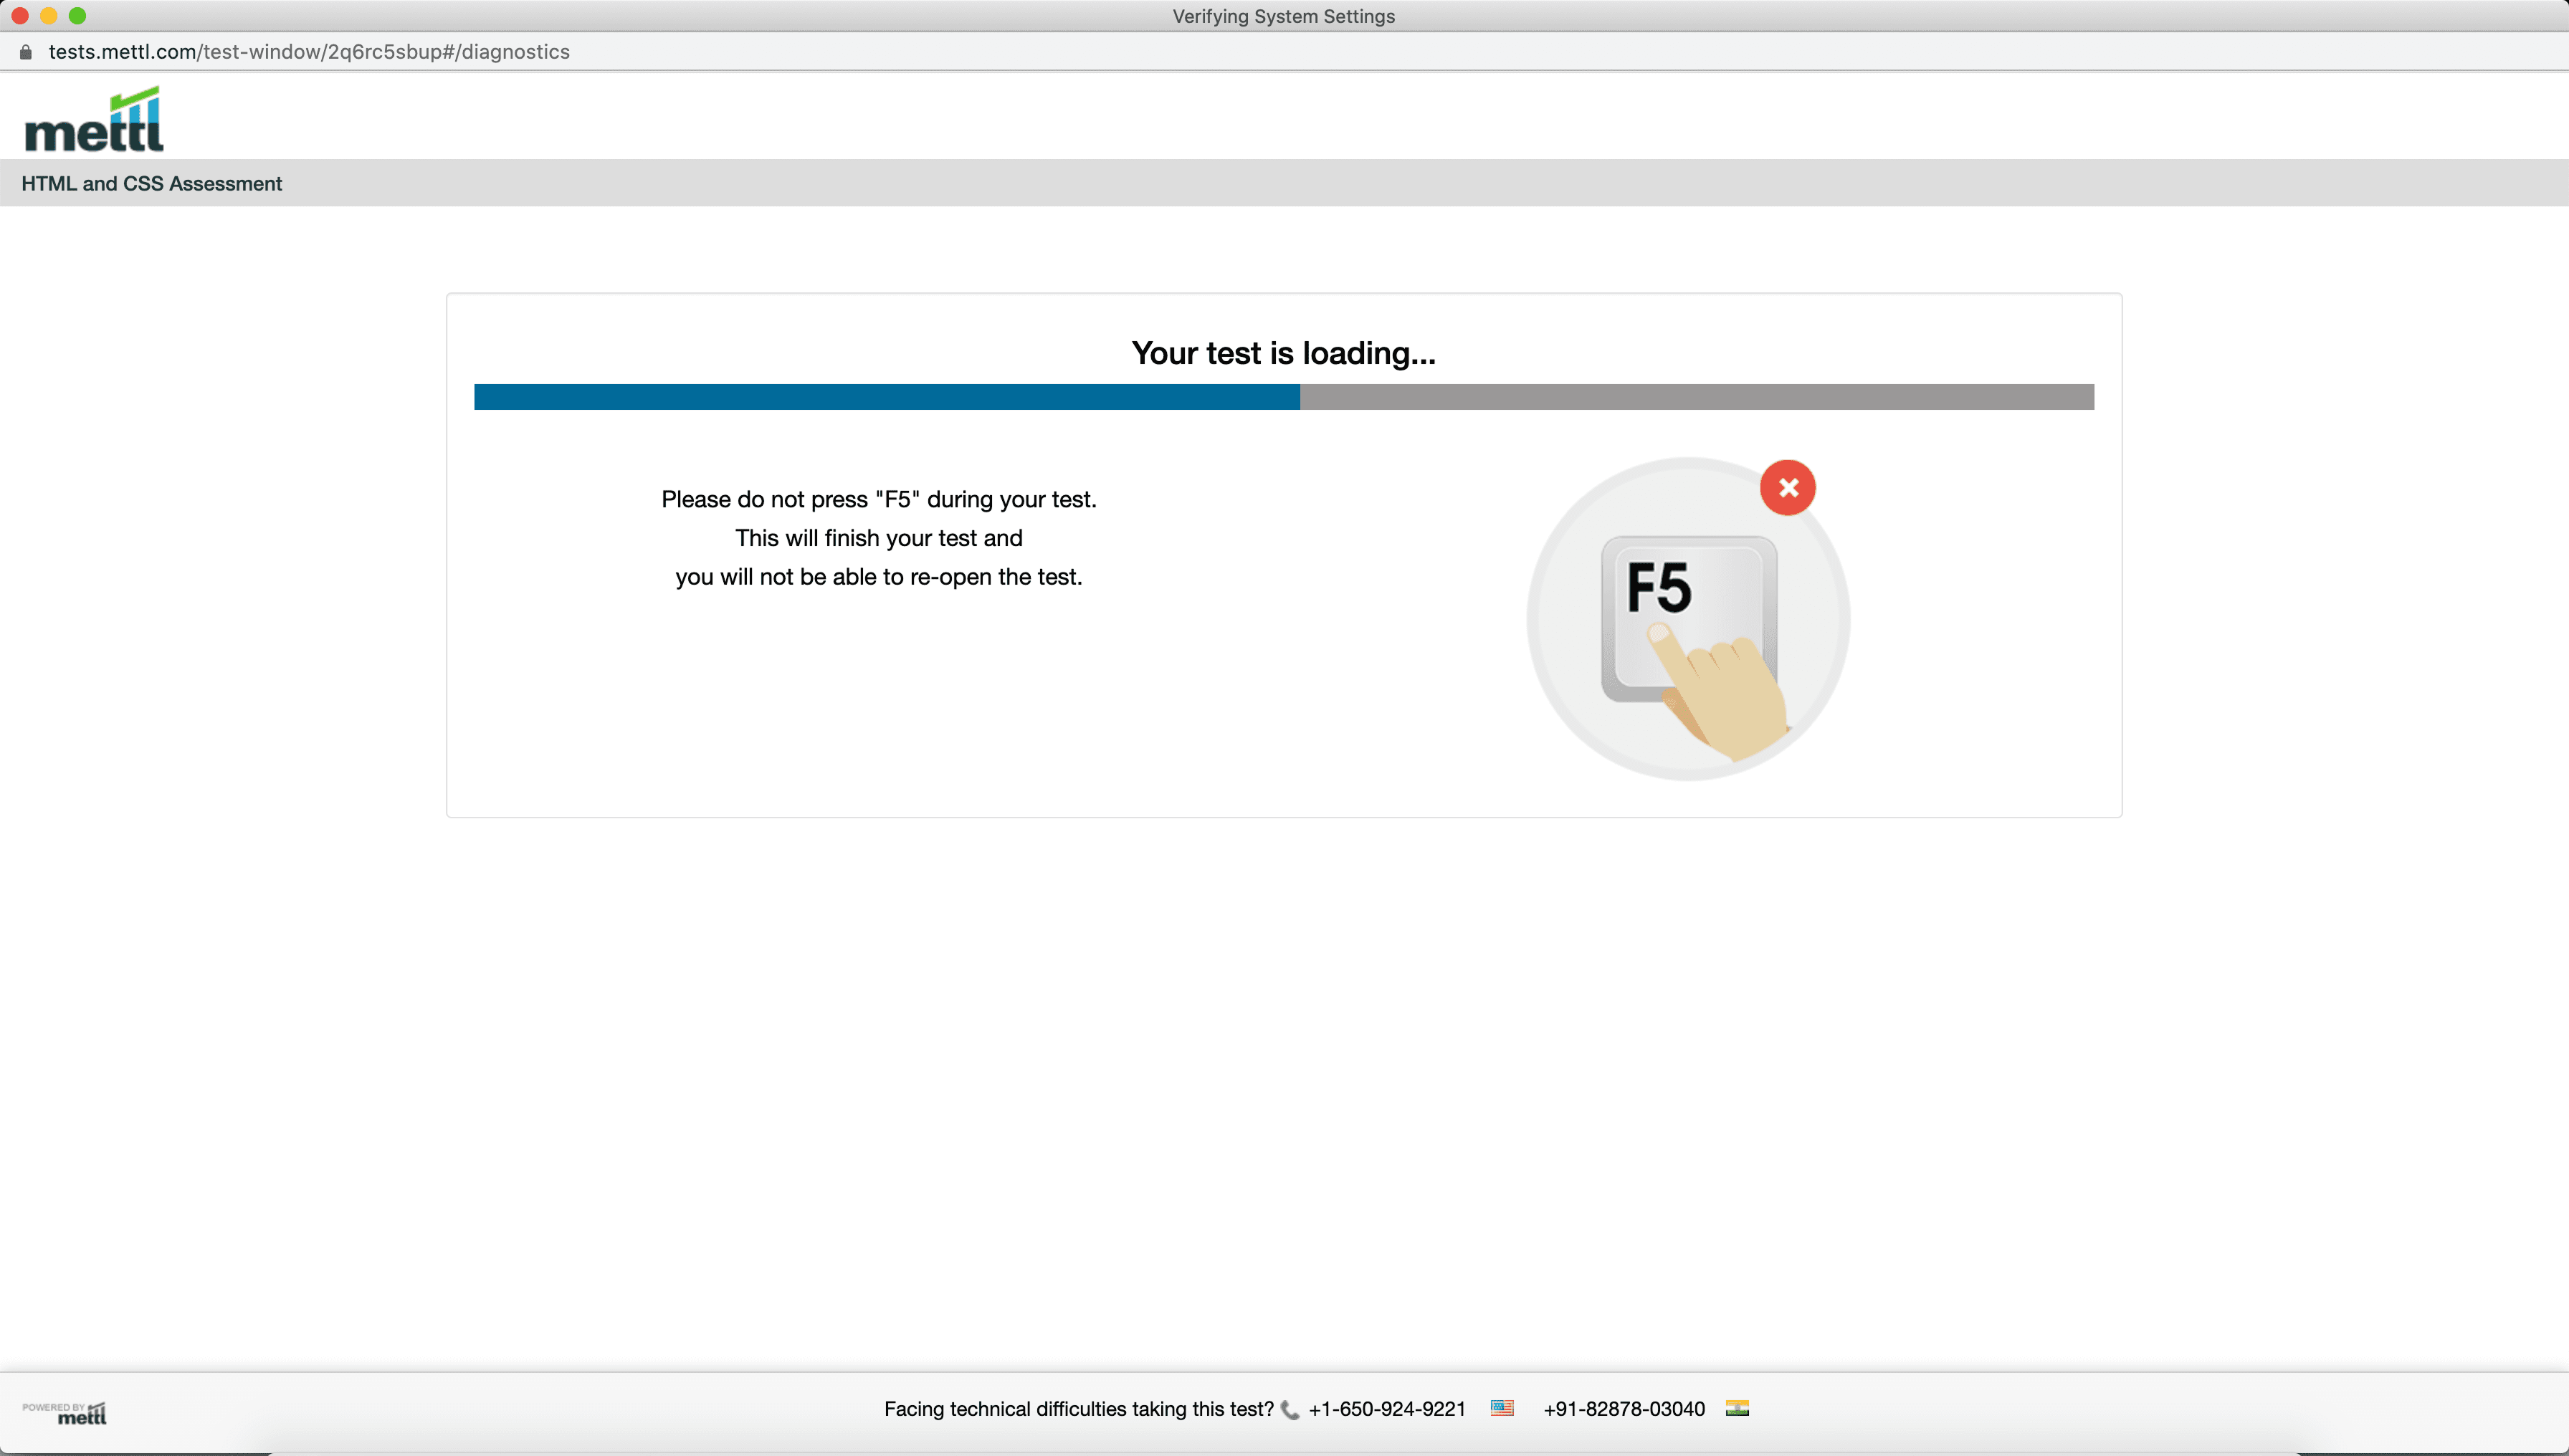Click the US phone number +1-650-924-9221
The width and height of the screenshot is (2569, 1456).
click(1386, 1409)
